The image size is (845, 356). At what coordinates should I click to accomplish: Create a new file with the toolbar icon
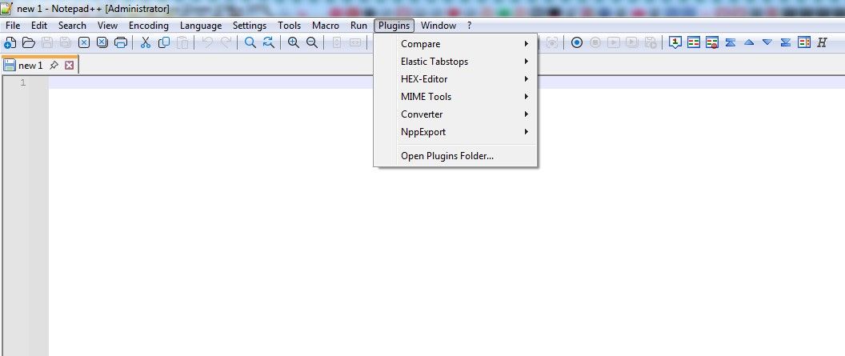click(x=10, y=43)
